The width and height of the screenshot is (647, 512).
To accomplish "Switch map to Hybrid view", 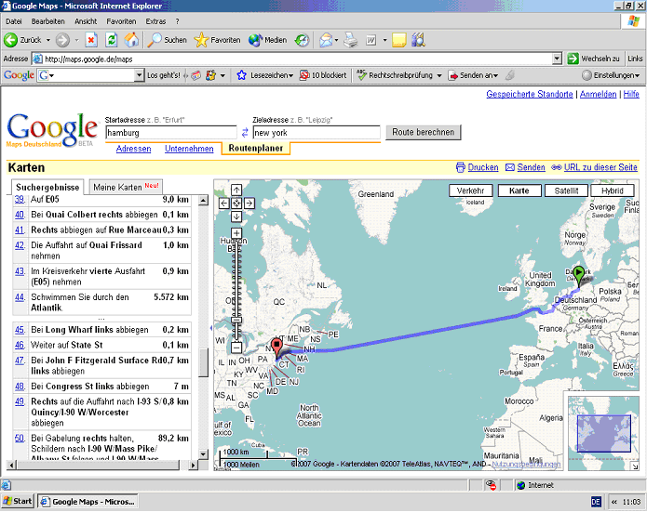I will [x=613, y=190].
